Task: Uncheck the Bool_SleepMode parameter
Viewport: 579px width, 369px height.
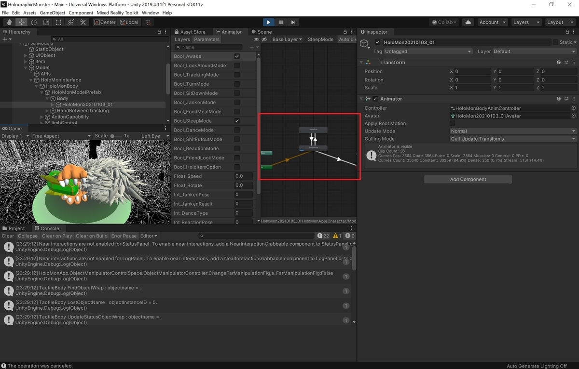Action: [237, 121]
